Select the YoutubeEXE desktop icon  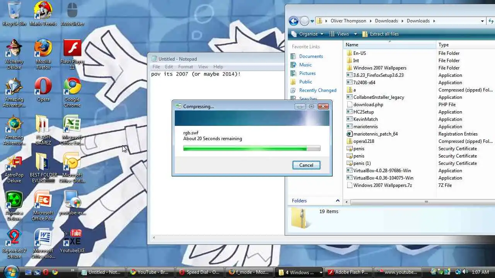point(72,241)
